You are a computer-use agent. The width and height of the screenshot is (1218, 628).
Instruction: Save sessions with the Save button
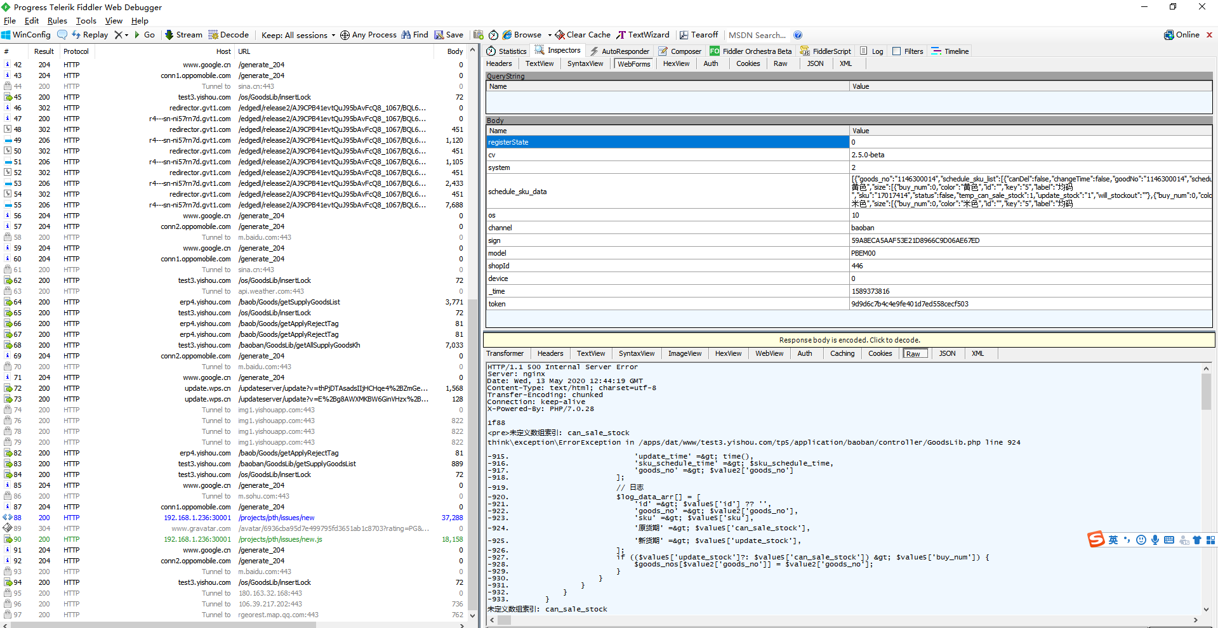[449, 35]
